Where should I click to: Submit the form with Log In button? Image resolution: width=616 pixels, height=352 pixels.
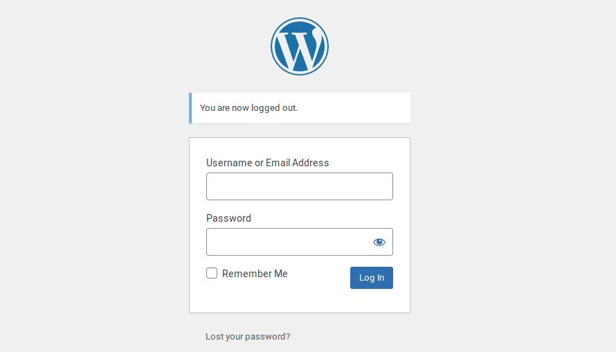click(x=371, y=278)
